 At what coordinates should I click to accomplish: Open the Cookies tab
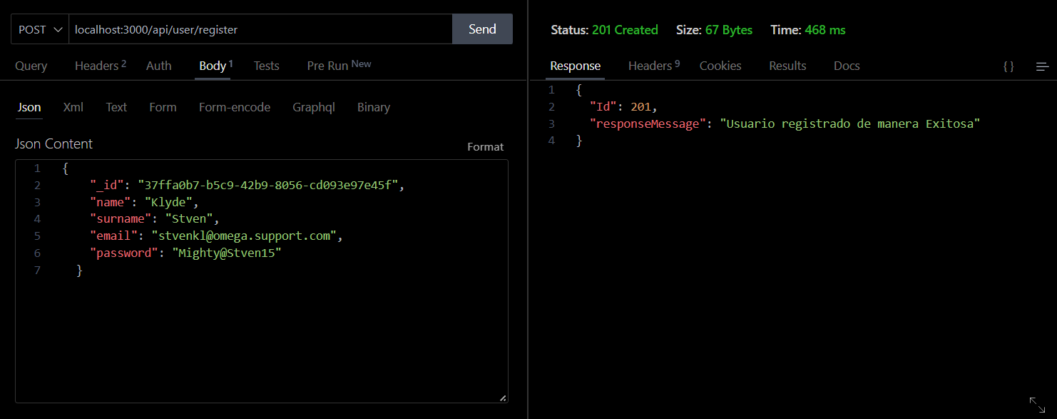click(720, 66)
